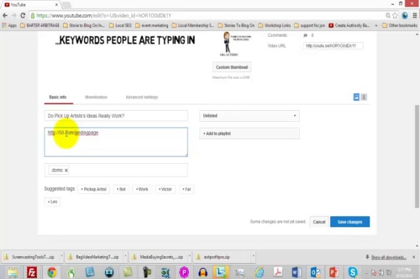Switch to the Monetization tab
The height and width of the screenshot is (279, 420).
96,97
